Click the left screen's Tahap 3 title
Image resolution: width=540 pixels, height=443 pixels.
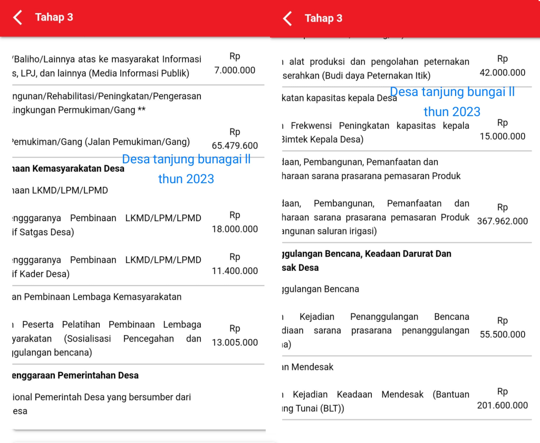click(x=54, y=17)
